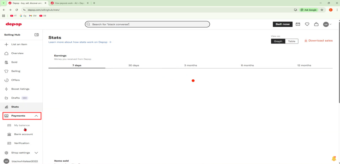Viewport: 340px width, 164px height.
Task: Open the Bank account page
Action: [23, 134]
